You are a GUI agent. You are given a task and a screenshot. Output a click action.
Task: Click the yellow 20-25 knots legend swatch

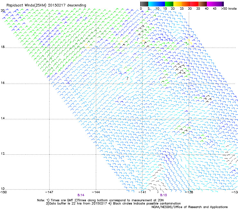click(x=178, y=4)
